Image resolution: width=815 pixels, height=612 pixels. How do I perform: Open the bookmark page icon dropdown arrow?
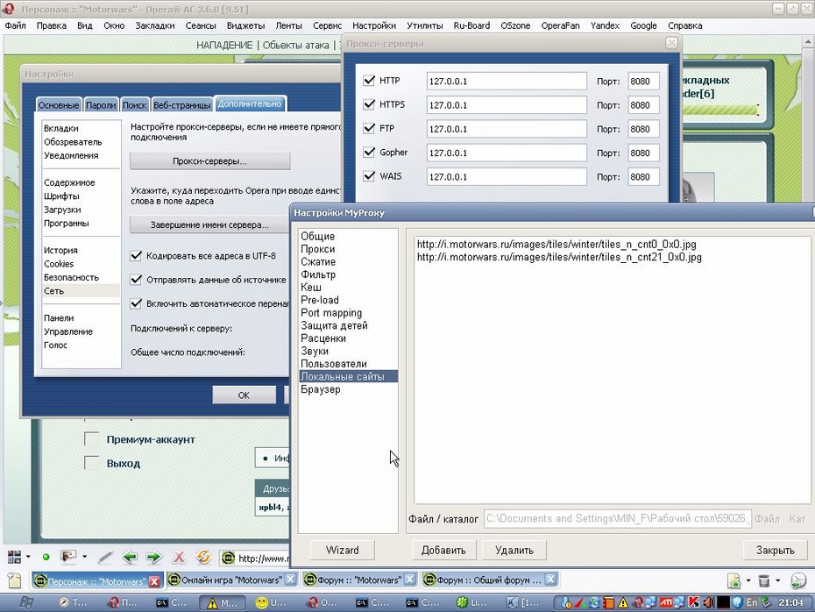(748, 580)
